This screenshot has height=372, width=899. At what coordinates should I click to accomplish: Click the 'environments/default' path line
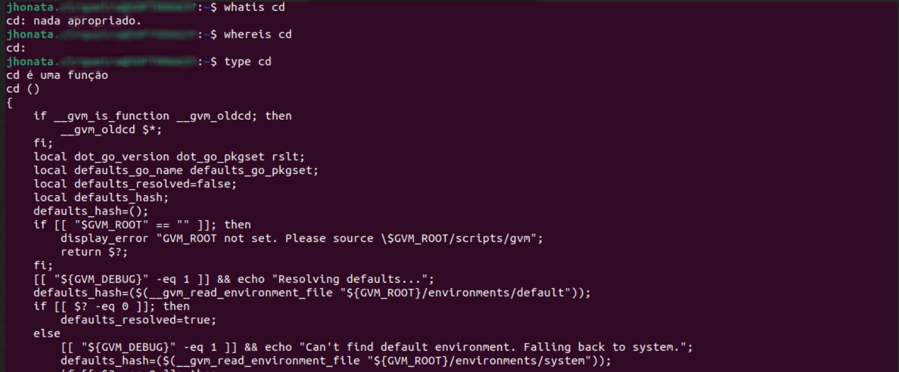tap(312, 292)
